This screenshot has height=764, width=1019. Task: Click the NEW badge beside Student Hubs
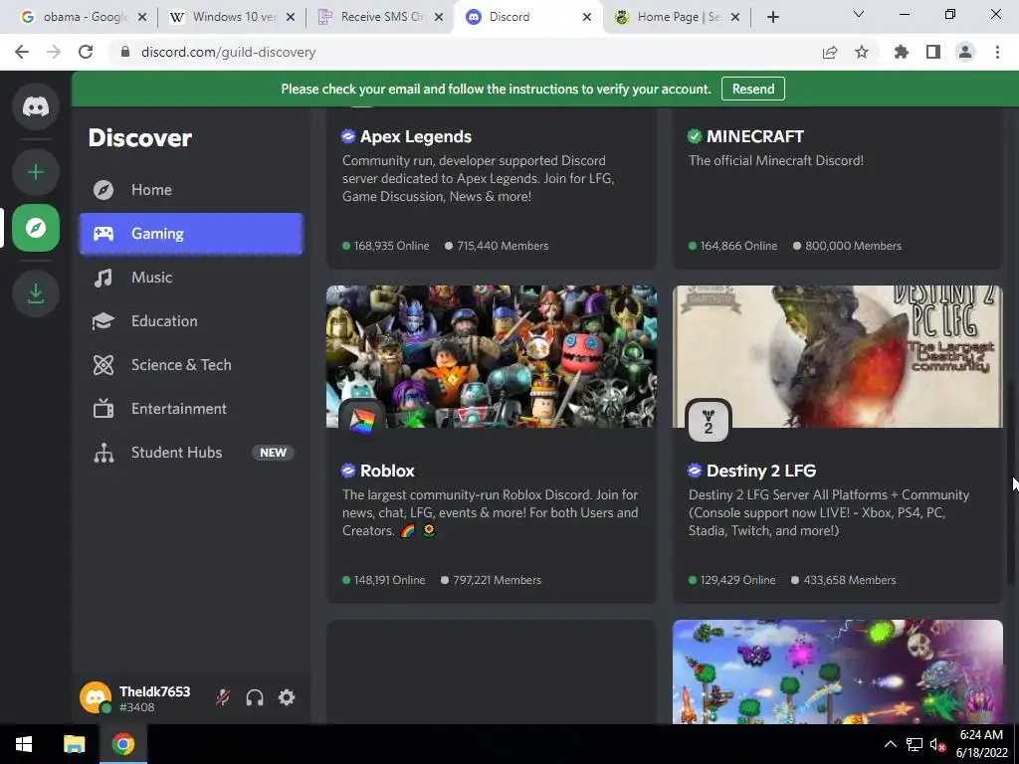[273, 453]
